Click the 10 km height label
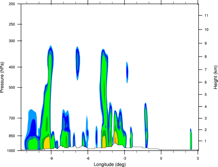 point(206,30)
